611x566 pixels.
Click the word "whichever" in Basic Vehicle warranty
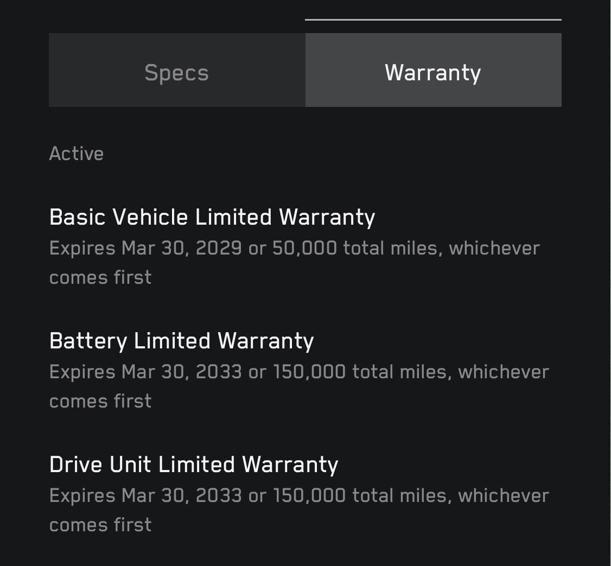pyautogui.click(x=494, y=249)
